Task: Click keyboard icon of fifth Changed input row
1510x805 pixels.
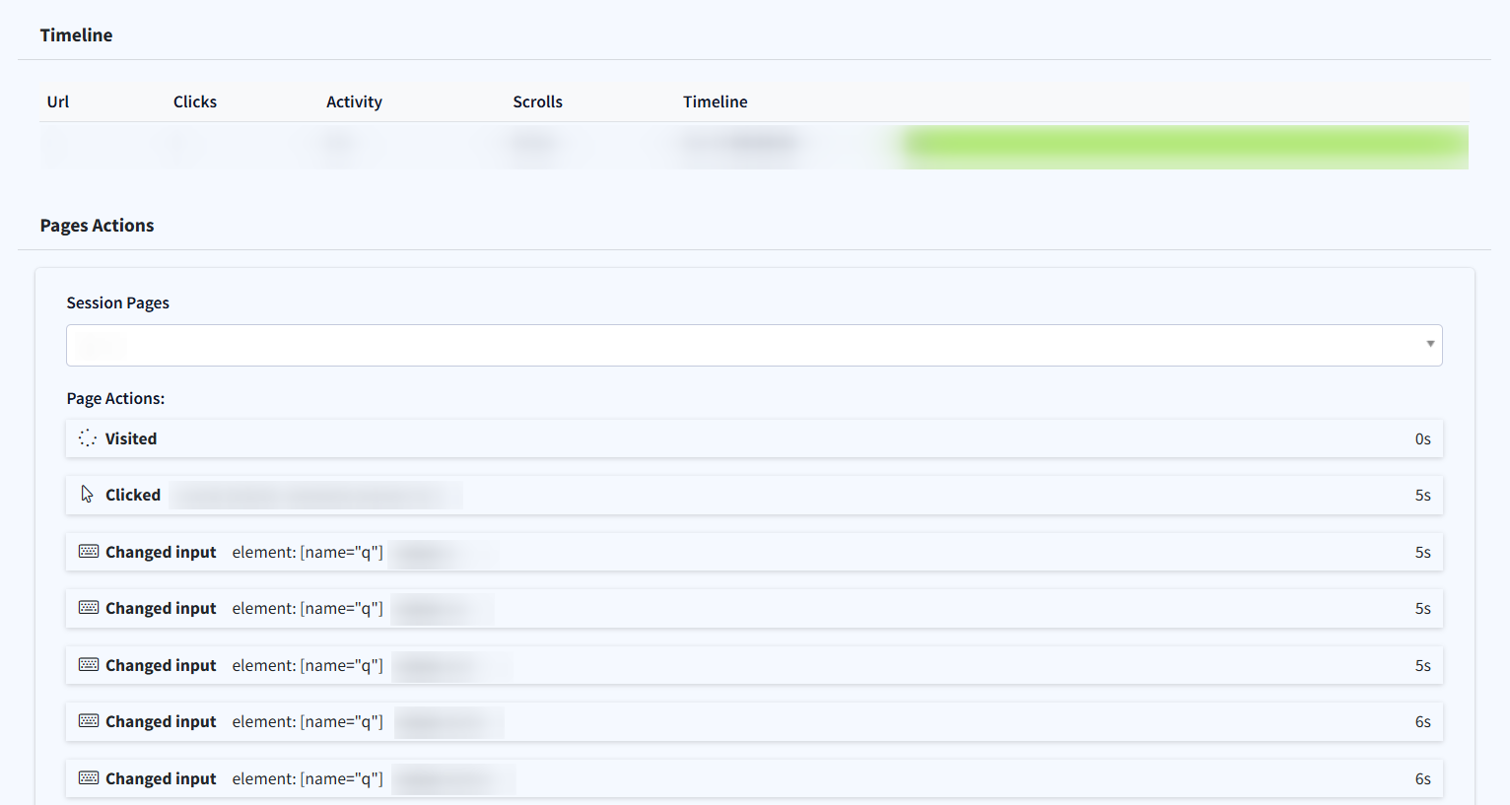Action: [x=89, y=778]
